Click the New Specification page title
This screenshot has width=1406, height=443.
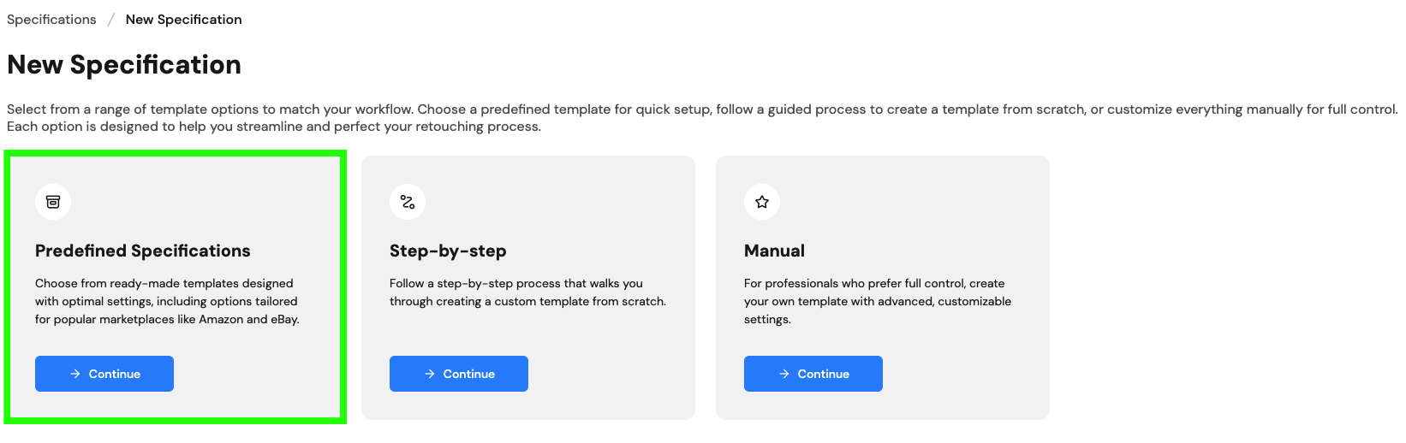click(x=124, y=64)
